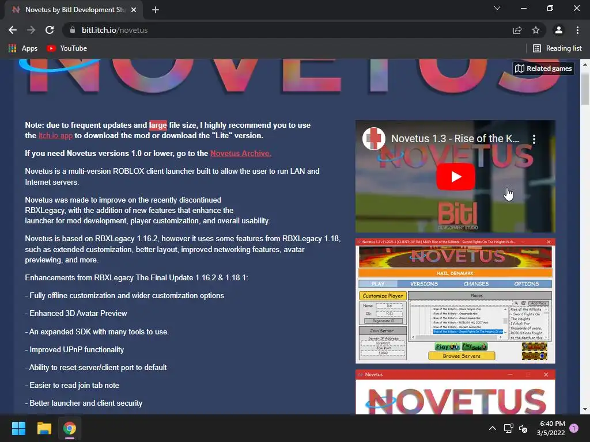Click the text '- Enhanced 3D Avatar Preview'
Screen dimensions: 590x442
pyautogui.click(x=76, y=314)
